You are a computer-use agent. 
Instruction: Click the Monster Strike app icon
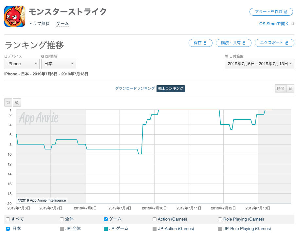(x=15, y=16)
